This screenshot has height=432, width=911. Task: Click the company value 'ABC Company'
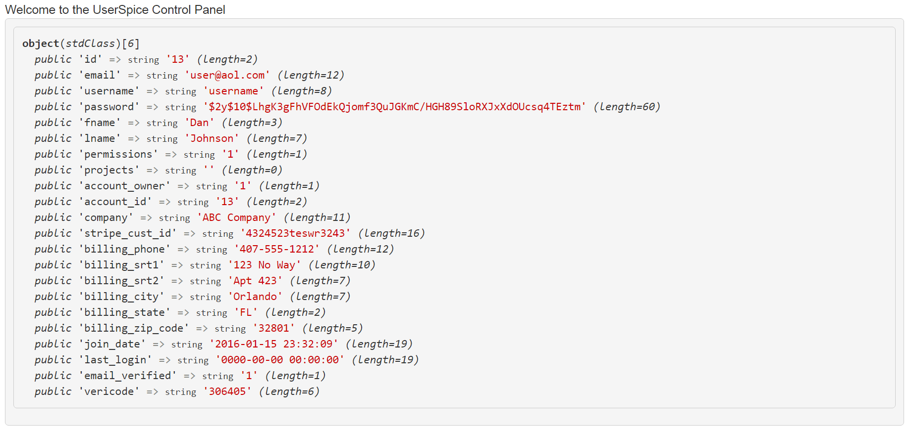click(x=236, y=217)
